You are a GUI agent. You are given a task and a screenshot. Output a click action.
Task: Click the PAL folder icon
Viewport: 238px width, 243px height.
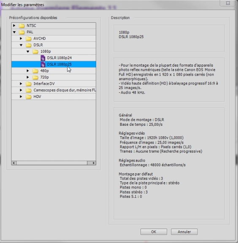tap(22, 32)
